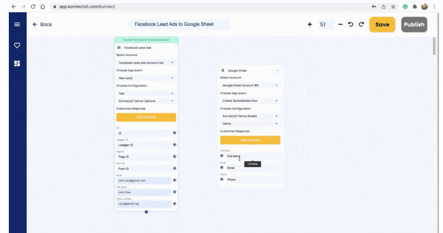Open Facebook Lead Ads Account old dropdown

[x=146, y=63]
